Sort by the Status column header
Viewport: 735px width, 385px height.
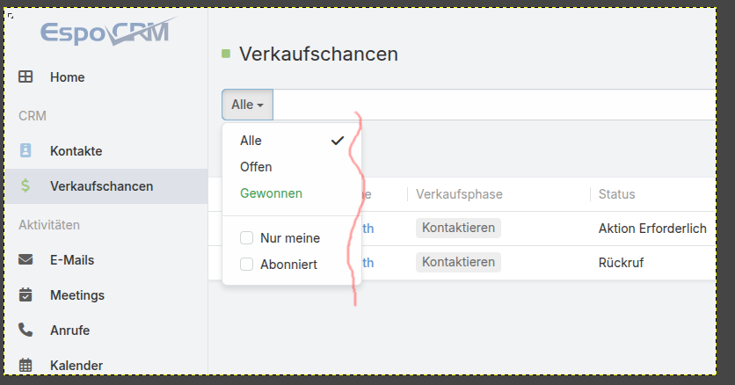pyautogui.click(x=616, y=194)
